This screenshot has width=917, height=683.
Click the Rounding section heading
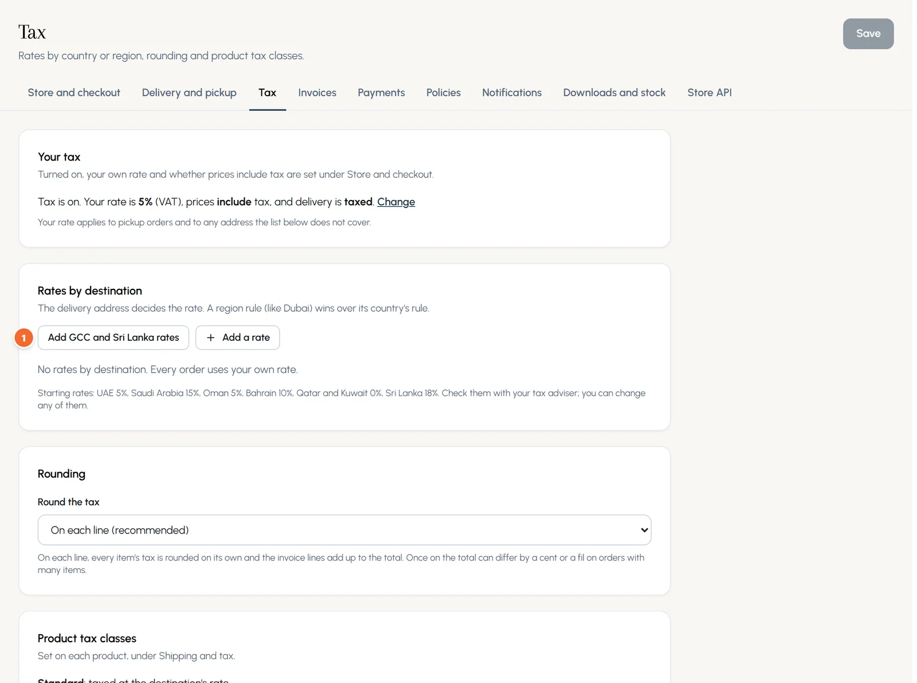(61, 474)
